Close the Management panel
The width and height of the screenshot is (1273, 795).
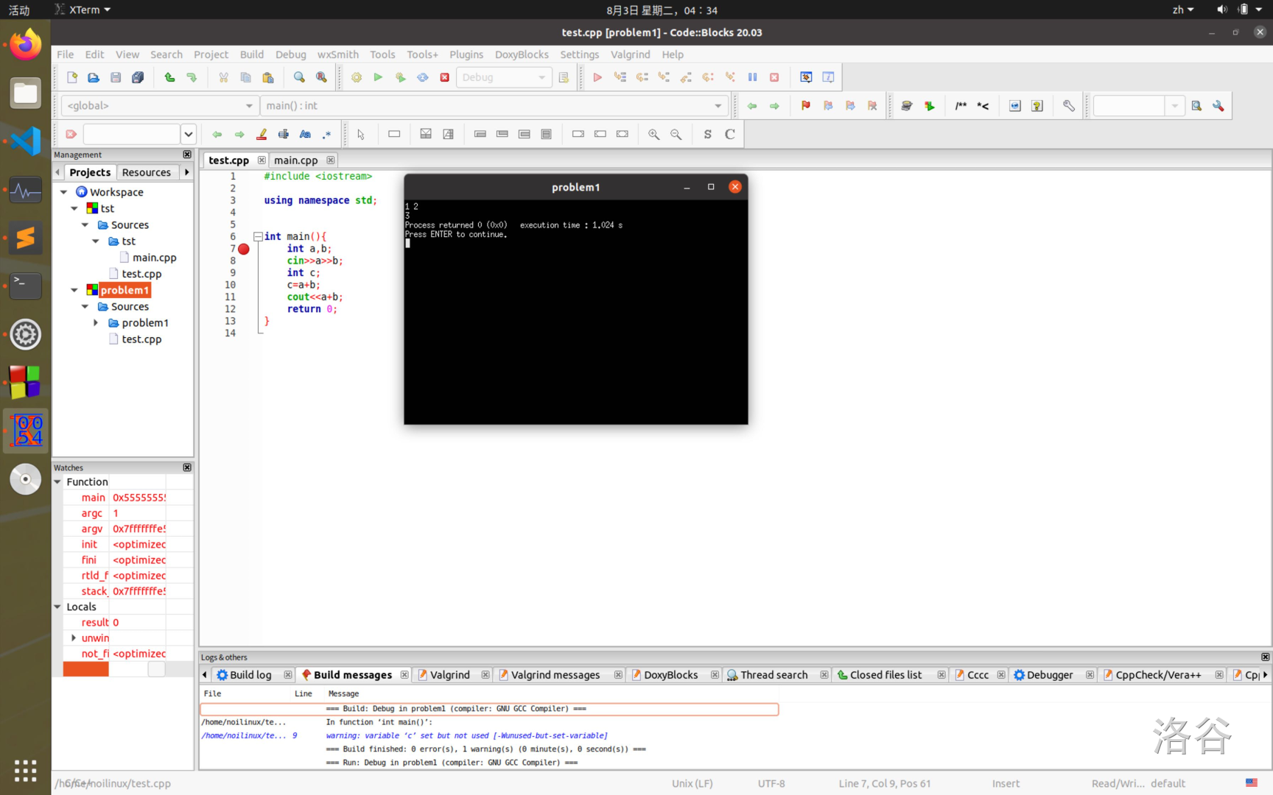tap(187, 155)
